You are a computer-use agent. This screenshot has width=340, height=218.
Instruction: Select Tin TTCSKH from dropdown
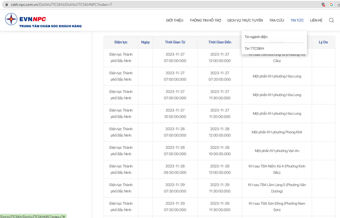pos(254,48)
